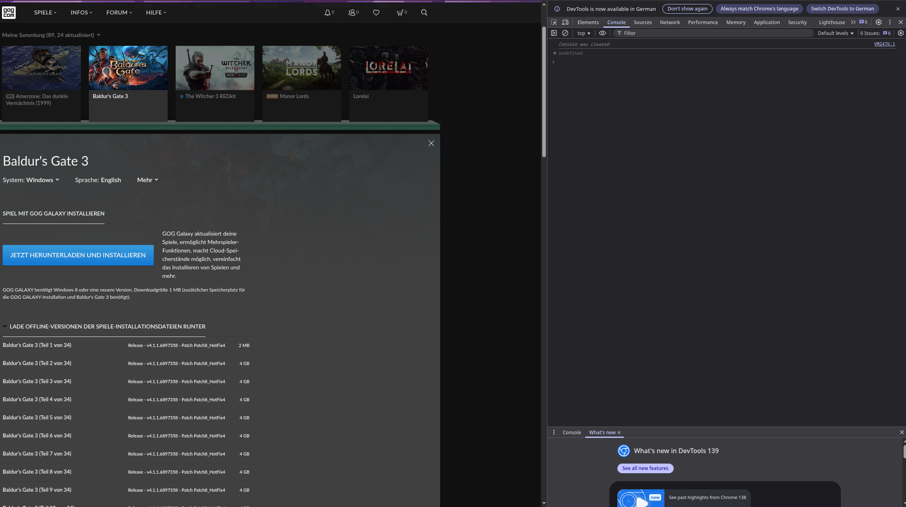Change Sprache: English language selector
The height and width of the screenshot is (507, 906).
(x=98, y=180)
